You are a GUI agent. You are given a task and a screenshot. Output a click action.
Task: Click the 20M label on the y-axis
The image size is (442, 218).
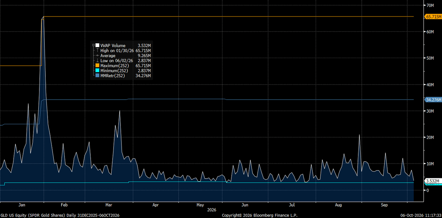(430, 137)
